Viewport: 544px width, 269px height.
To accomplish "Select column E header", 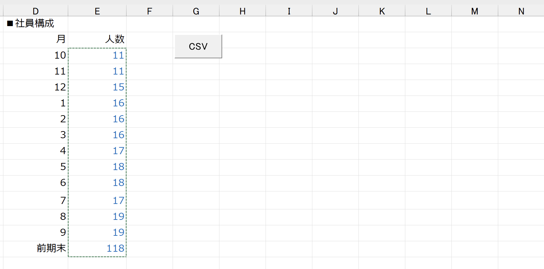I will (97, 11).
